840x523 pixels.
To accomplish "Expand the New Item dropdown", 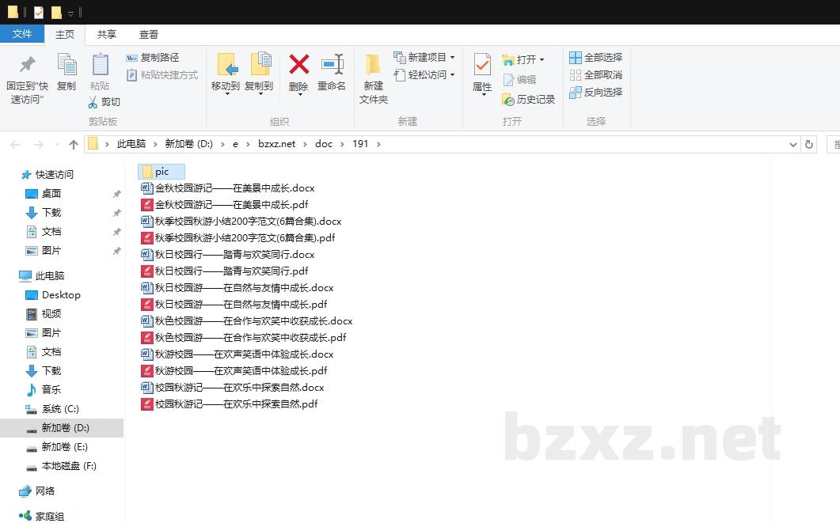I will (x=452, y=58).
